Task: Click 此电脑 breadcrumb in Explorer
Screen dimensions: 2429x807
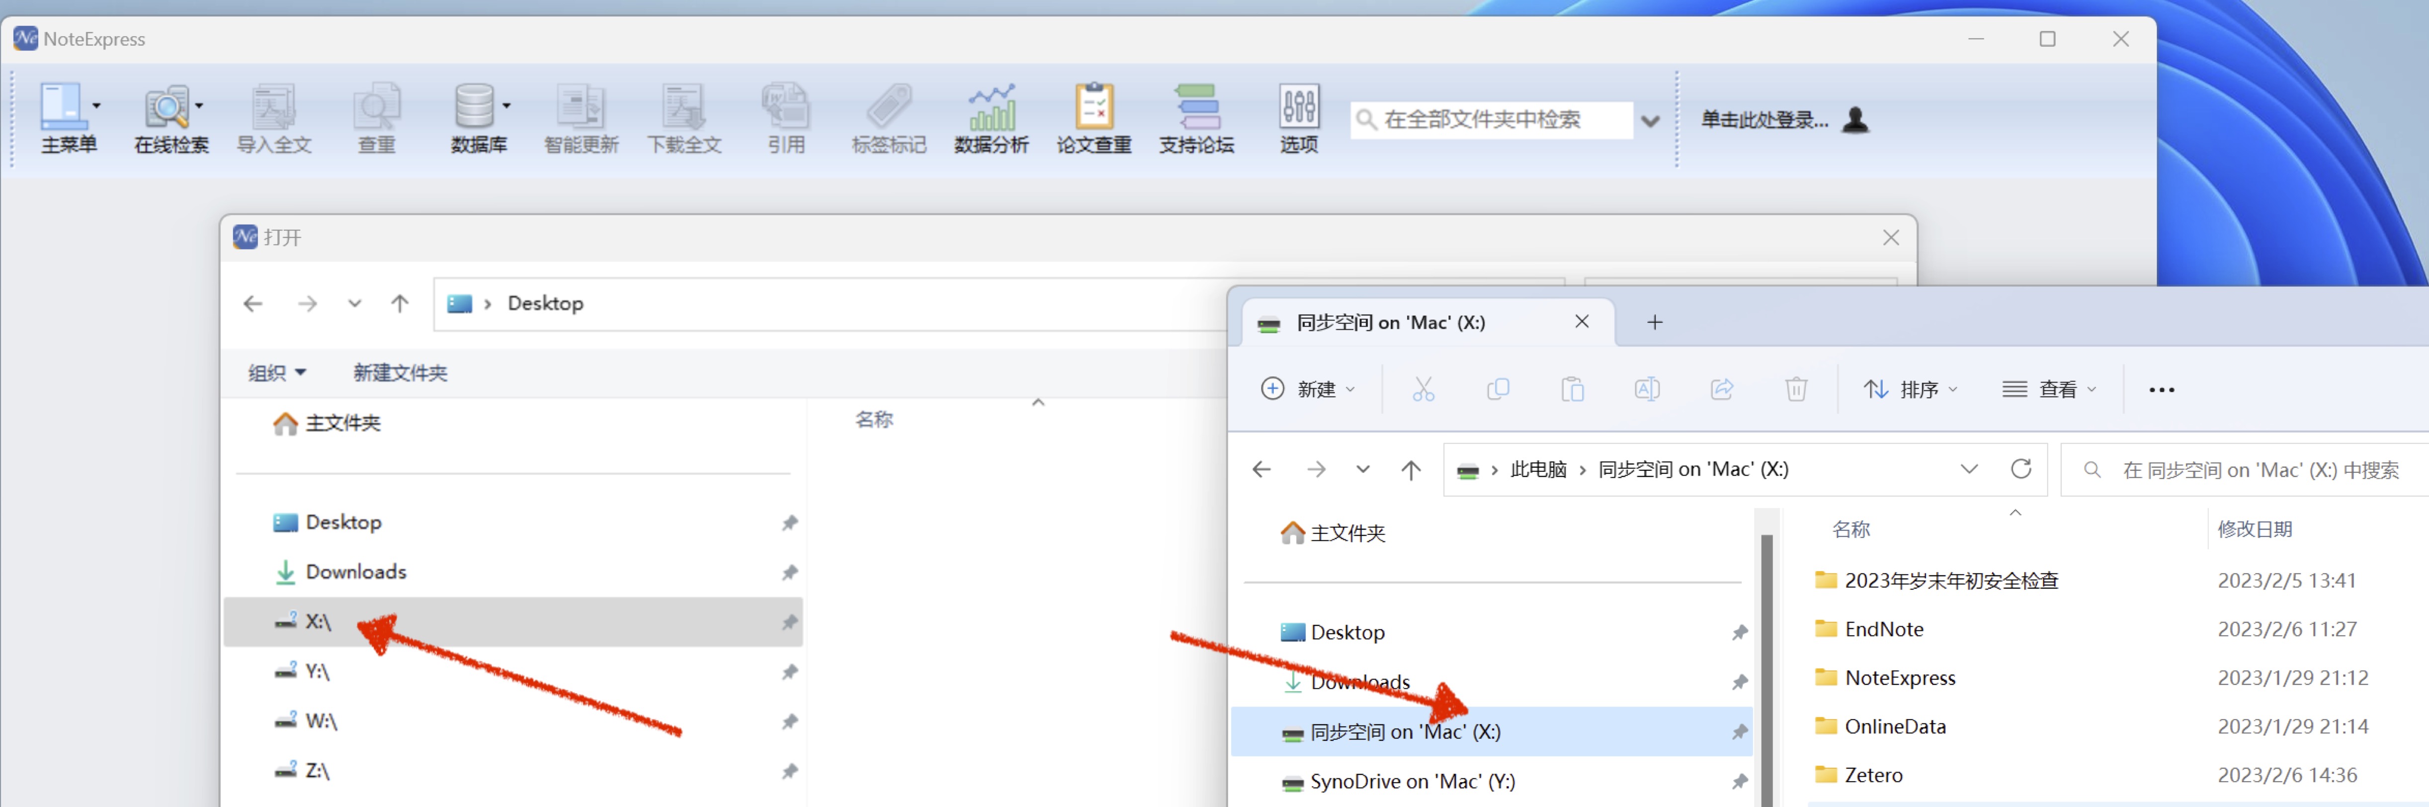Action: [1538, 469]
